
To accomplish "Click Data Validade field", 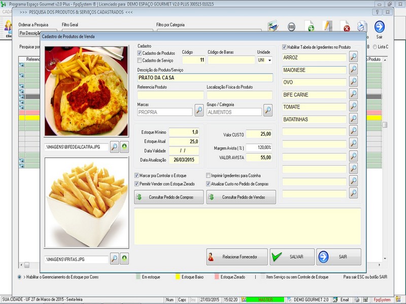I will [184, 150].
